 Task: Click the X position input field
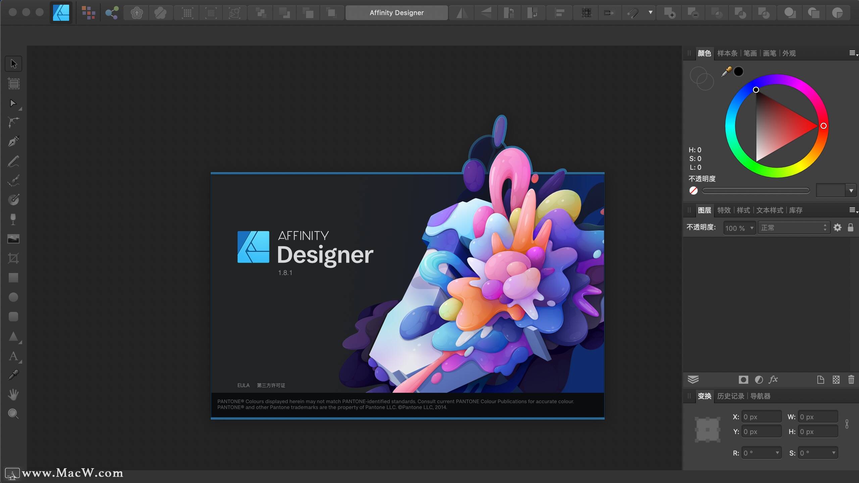pos(761,417)
